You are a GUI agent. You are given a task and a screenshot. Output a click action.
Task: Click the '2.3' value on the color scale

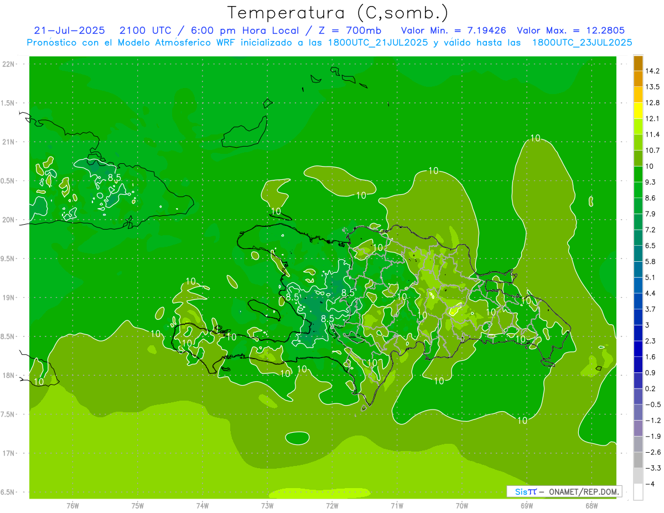[x=651, y=341]
